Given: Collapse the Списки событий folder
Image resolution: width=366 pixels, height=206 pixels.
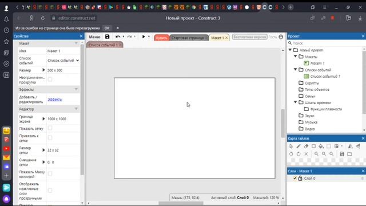Looking at the screenshot, I should point(295,69).
